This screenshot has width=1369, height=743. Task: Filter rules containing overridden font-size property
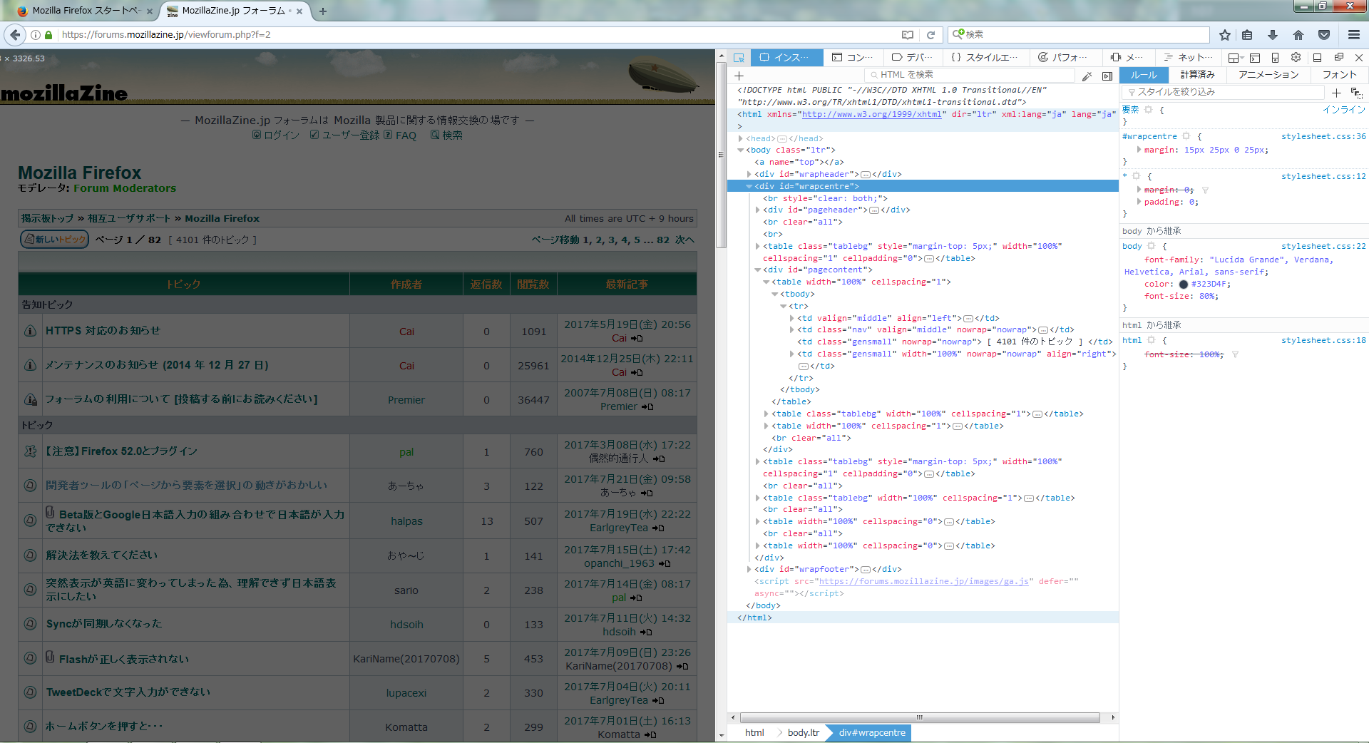[1235, 354]
